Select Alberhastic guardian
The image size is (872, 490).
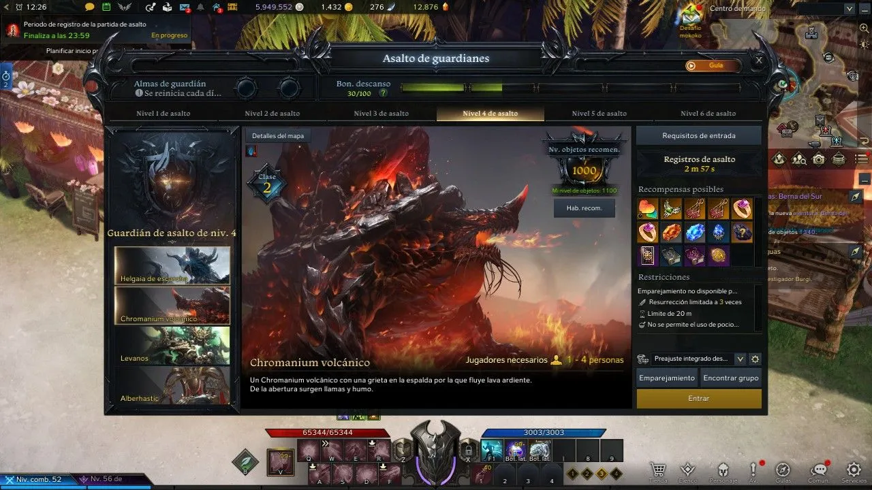172,385
